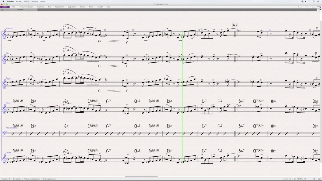This screenshot has width=322, height=181.
Task: Select the Trumpet FP dynamic marking
Action: [100, 41]
